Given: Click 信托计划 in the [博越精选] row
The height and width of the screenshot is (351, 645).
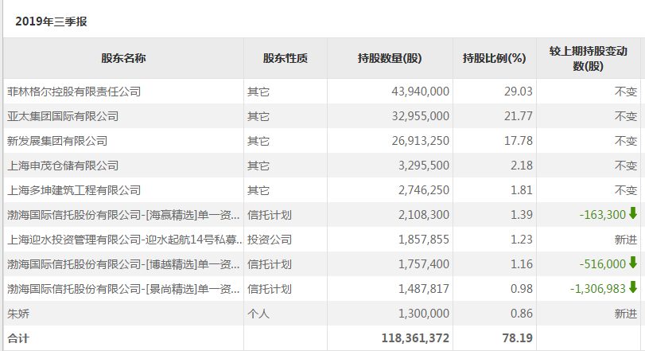Looking at the screenshot, I should (x=270, y=264).
